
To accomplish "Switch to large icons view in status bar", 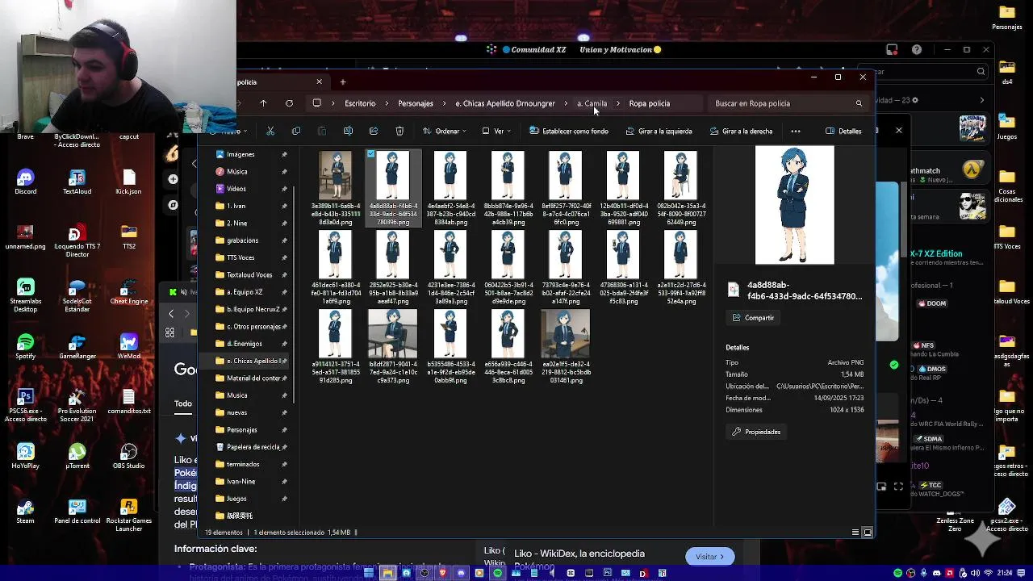I will coord(868,533).
